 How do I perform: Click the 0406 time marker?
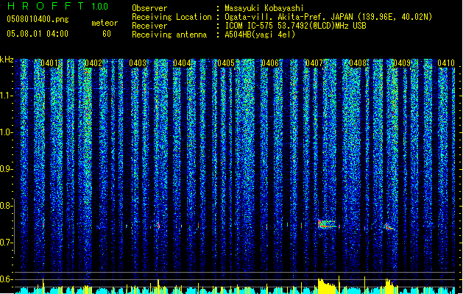coord(270,63)
